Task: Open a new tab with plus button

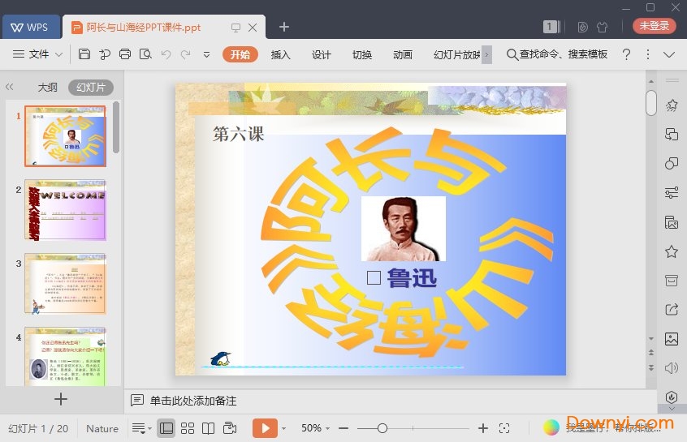Action: 284,27
